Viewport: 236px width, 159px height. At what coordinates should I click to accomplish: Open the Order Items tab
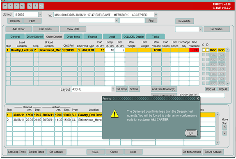(x=73, y=36)
